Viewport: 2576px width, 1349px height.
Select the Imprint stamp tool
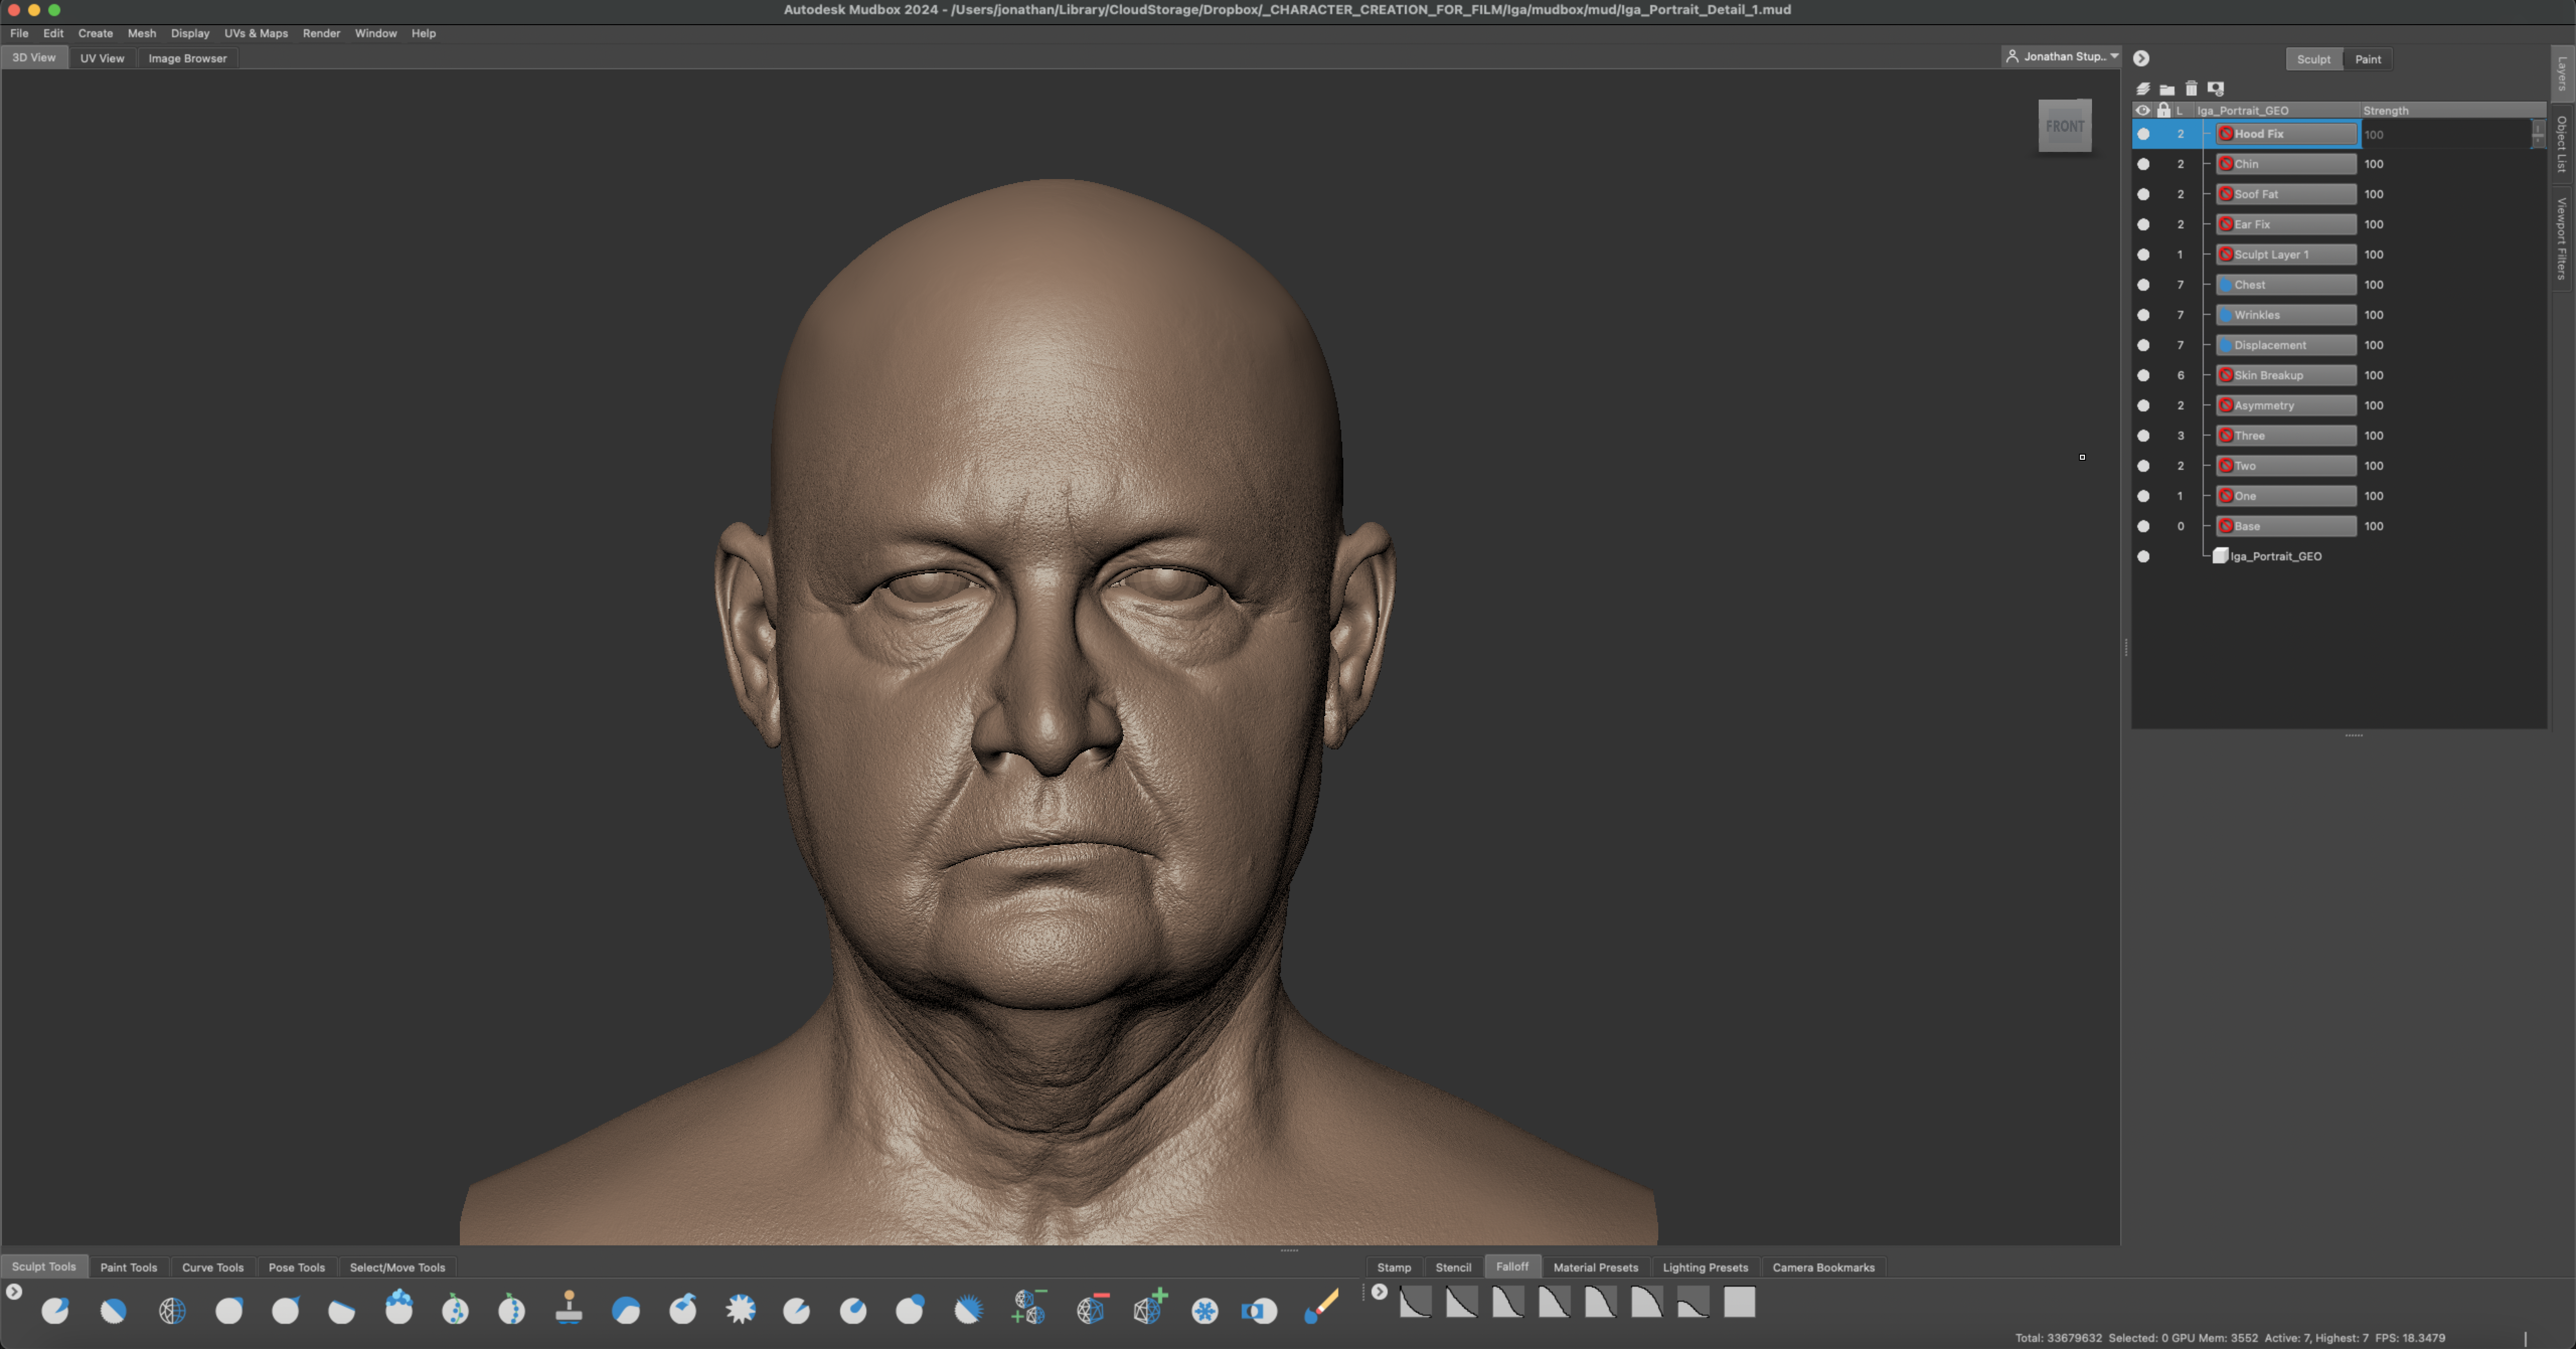click(568, 1306)
